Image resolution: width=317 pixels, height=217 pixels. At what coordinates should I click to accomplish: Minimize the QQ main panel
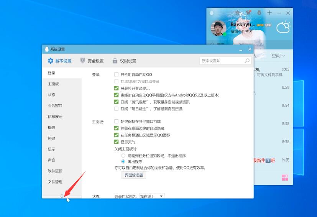(x=279, y=13)
